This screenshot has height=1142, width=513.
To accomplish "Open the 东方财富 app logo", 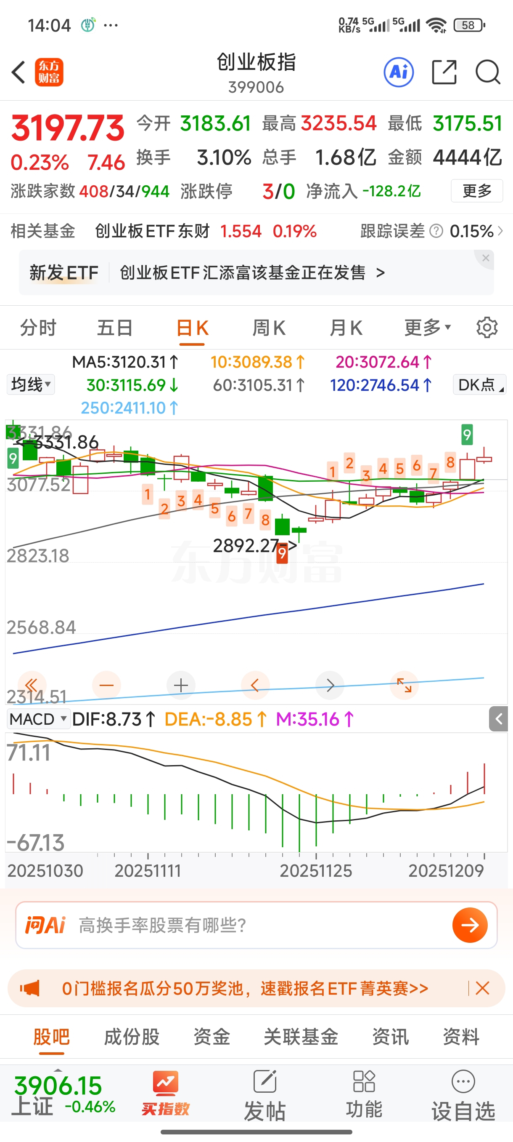I will pos(49,72).
